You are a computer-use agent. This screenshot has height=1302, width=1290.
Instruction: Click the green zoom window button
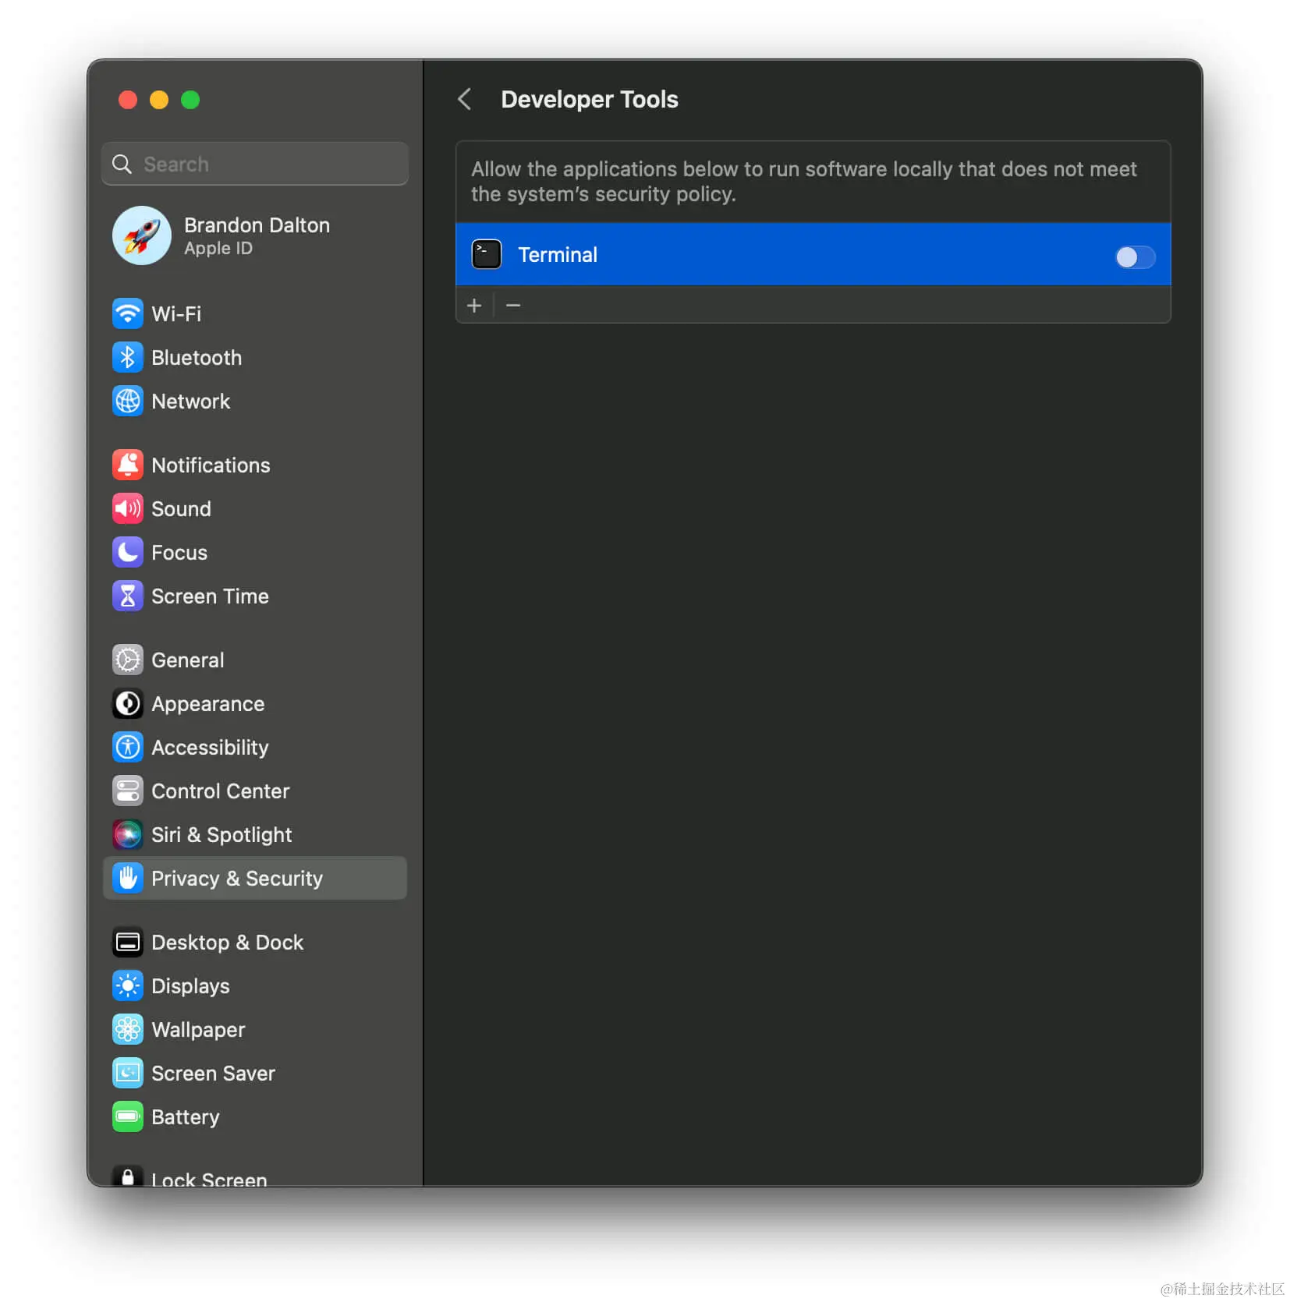pyautogui.click(x=190, y=100)
